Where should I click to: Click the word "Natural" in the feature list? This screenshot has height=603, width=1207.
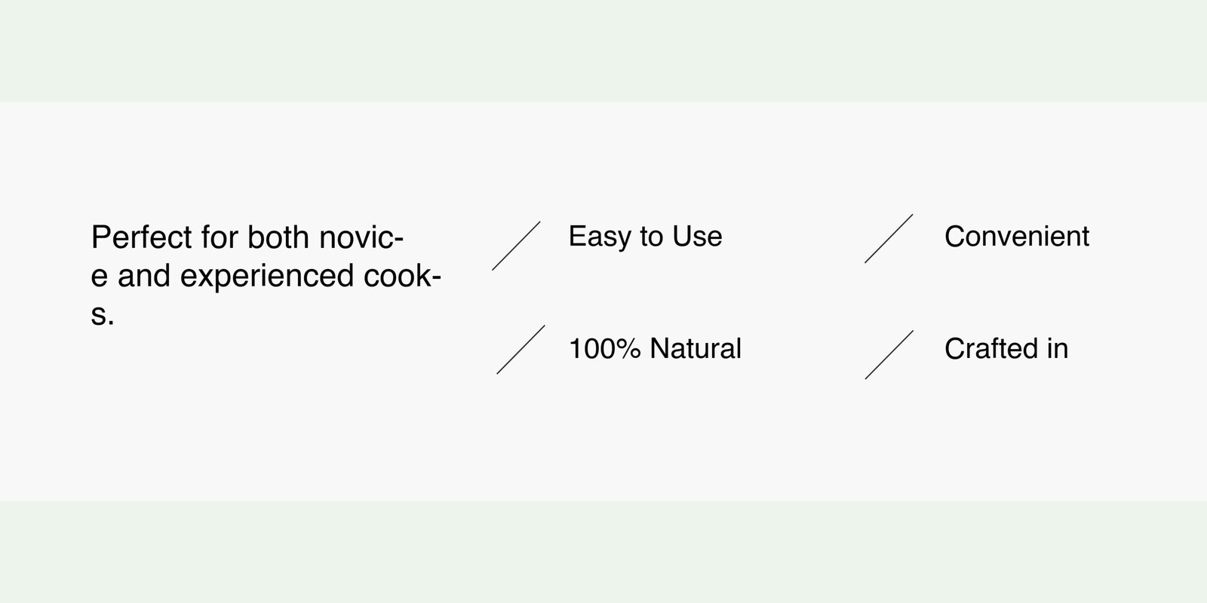(696, 349)
